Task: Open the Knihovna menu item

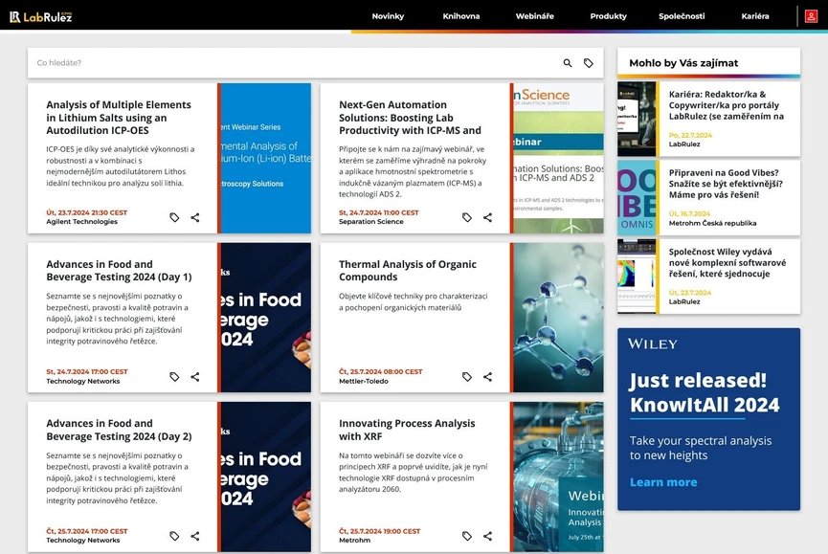Action: (x=461, y=16)
